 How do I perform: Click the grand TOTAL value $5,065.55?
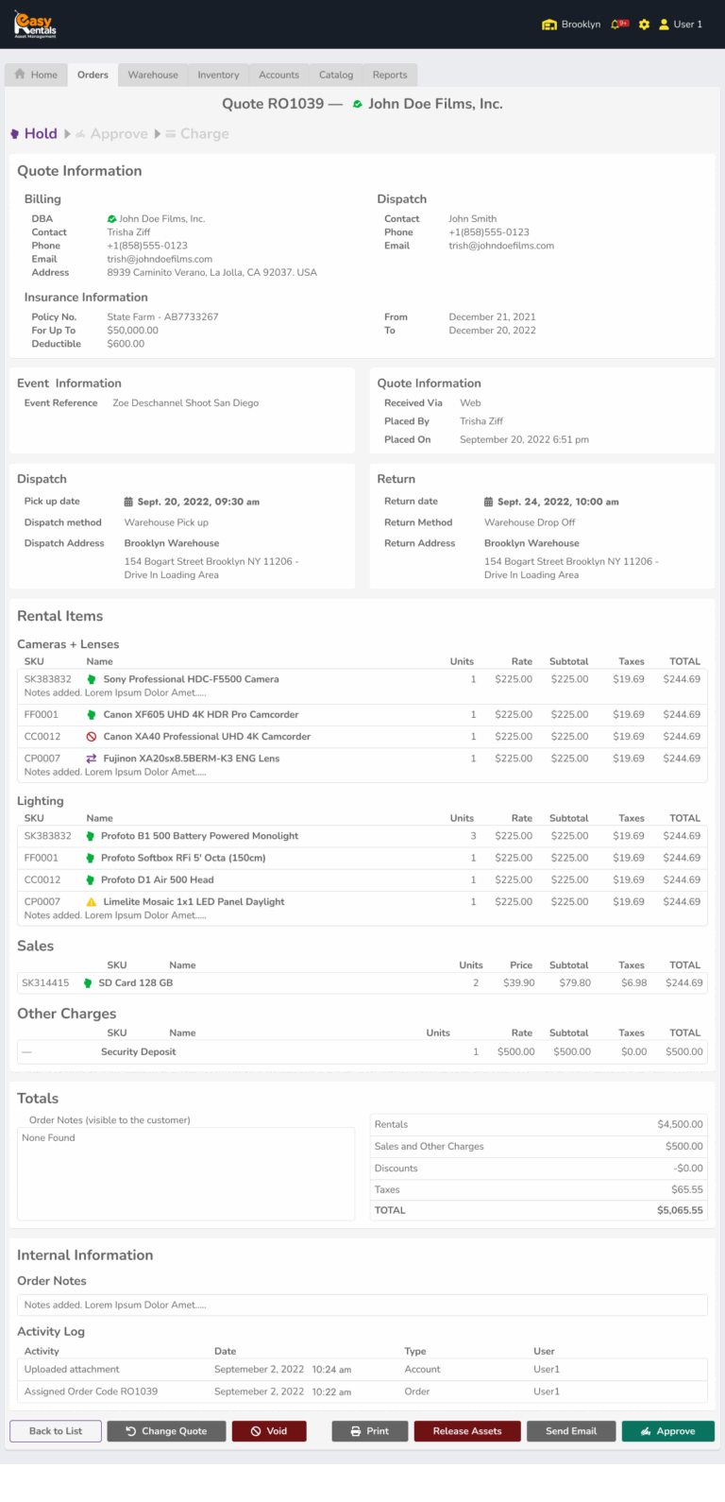point(680,1210)
